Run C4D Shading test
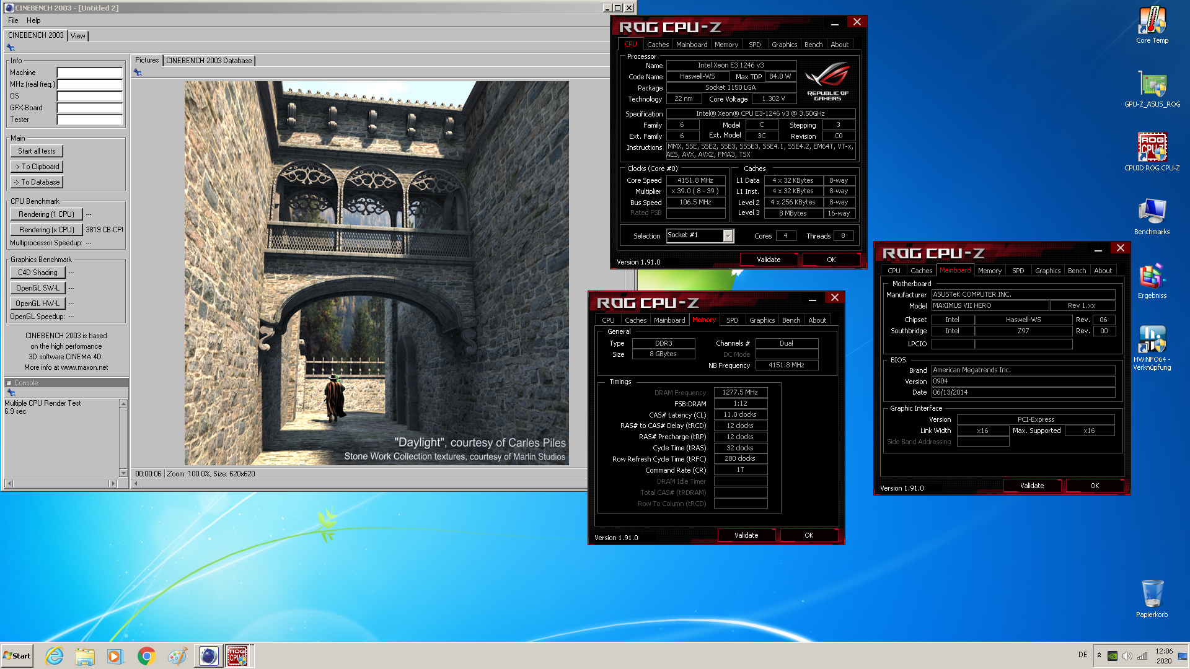 (x=38, y=273)
